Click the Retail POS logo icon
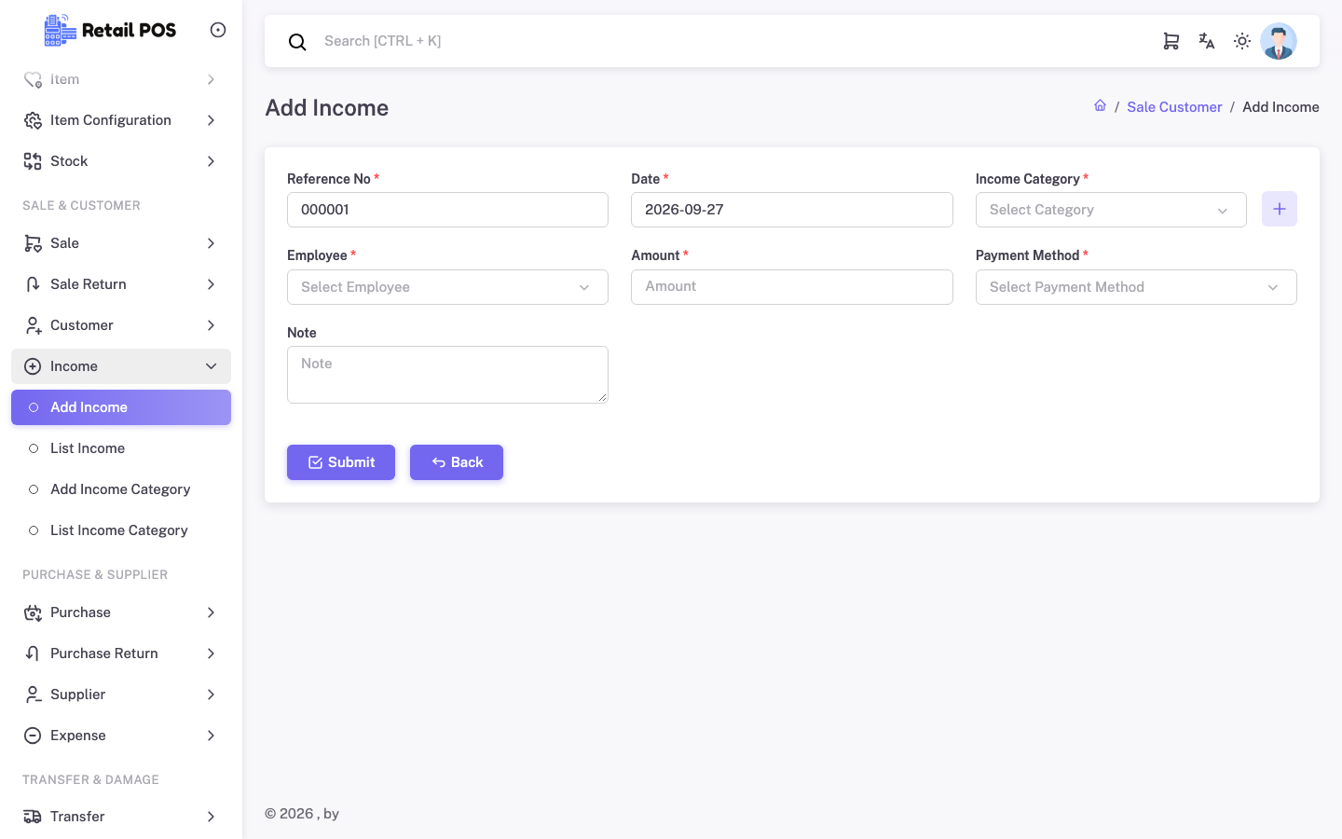The image size is (1342, 839). pos(61,30)
